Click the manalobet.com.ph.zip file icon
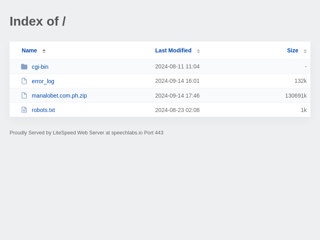Viewport: 320px width, 240px height. [x=24, y=96]
